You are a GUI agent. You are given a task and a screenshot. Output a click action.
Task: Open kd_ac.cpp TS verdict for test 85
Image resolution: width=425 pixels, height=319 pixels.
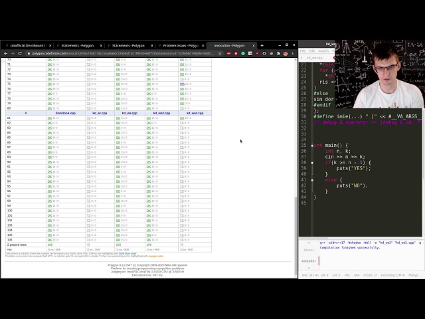click(88, 138)
